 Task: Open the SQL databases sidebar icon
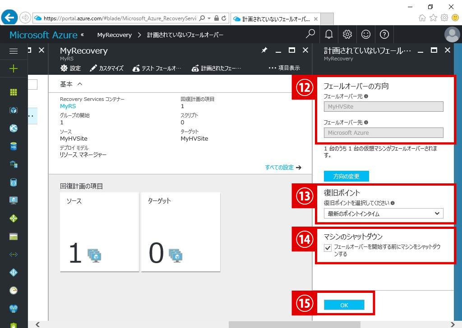[14, 146]
